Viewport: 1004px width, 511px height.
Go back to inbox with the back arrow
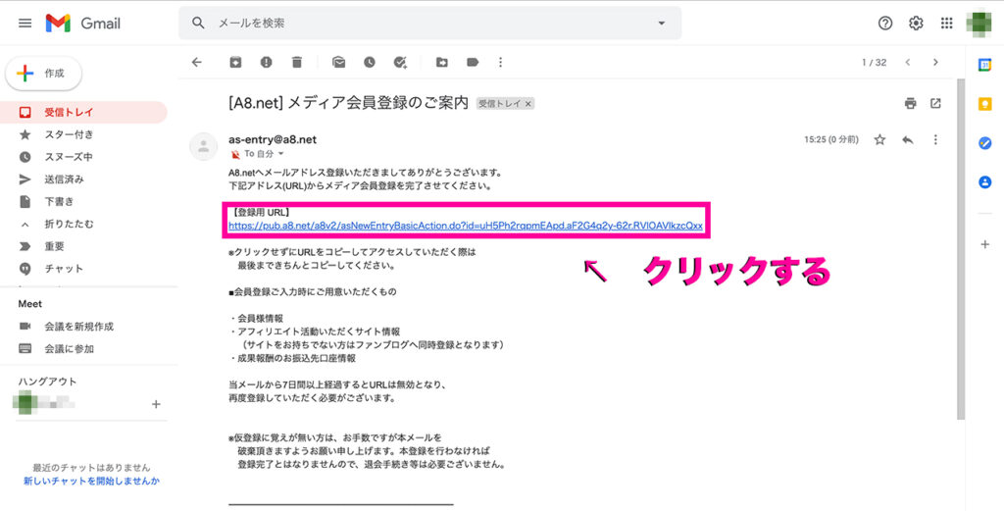(197, 62)
